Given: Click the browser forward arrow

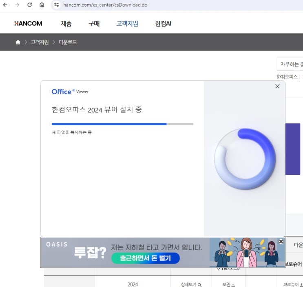Looking at the screenshot, I should [x=18, y=5].
